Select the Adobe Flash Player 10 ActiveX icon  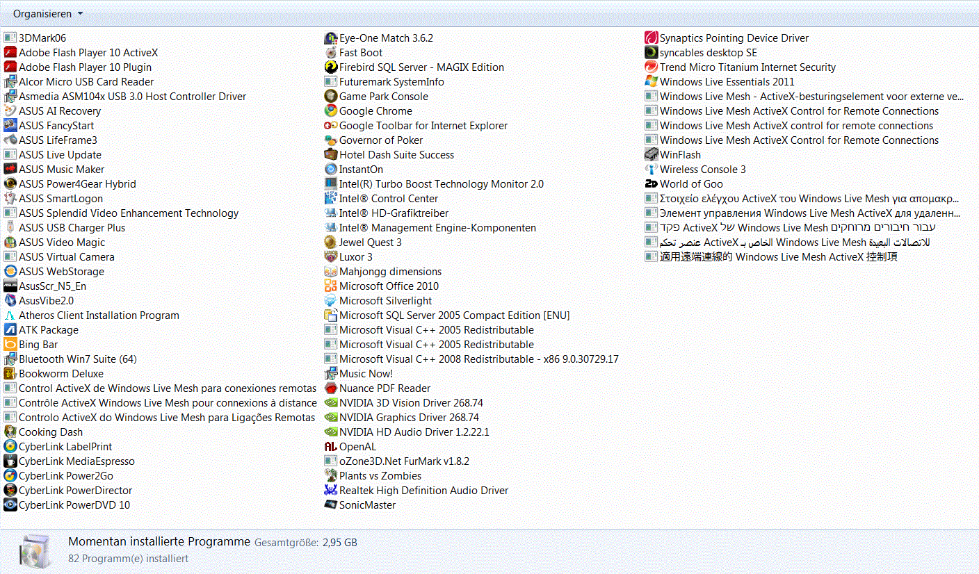[x=10, y=53]
